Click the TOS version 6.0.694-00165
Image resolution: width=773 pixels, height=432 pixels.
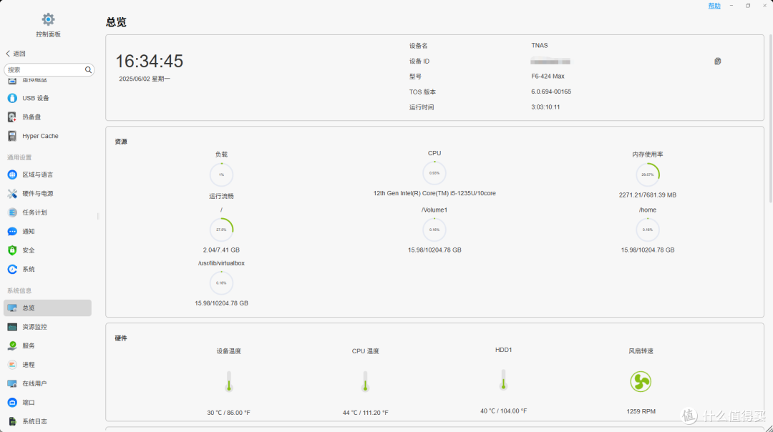[x=551, y=92]
